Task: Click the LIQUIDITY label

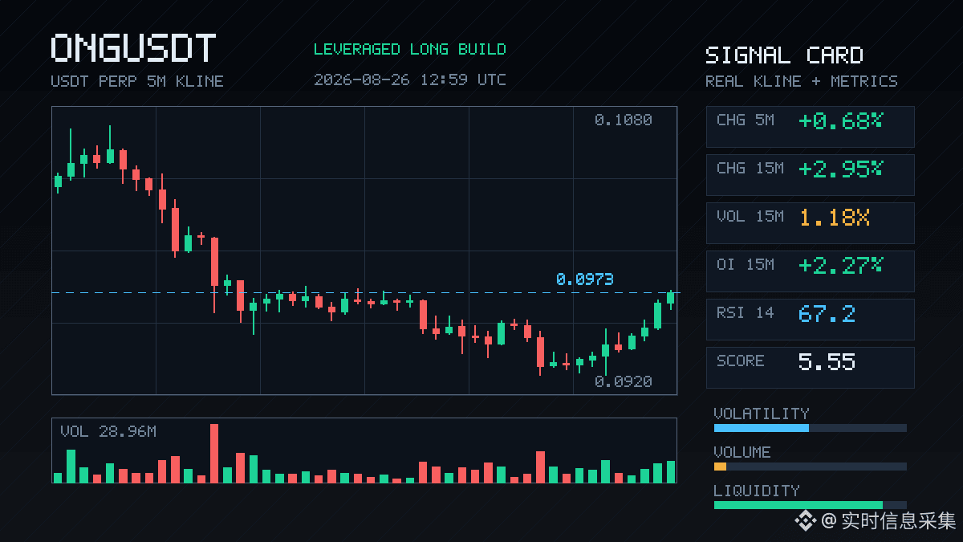Action: tap(757, 491)
